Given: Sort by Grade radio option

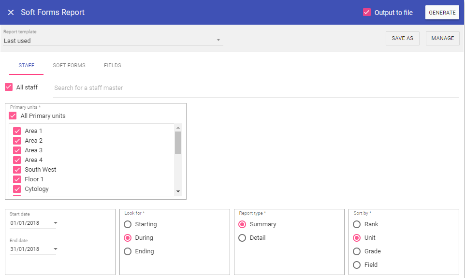Looking at the screenshot, I should (357, 251).
